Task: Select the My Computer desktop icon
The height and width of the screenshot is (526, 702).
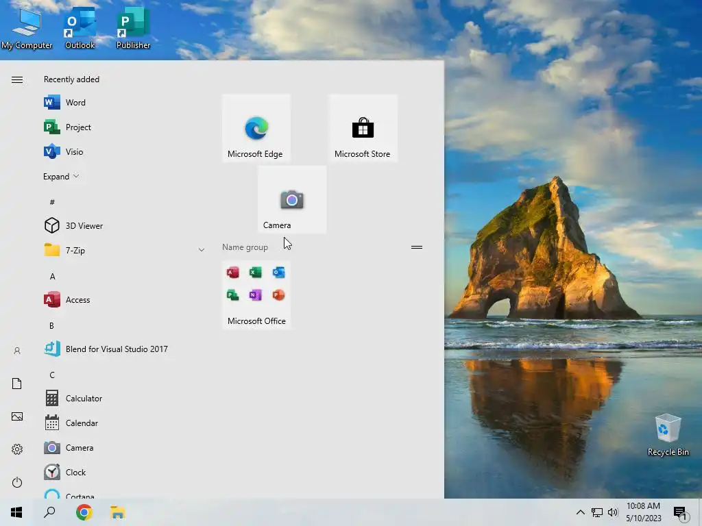Action: tap(27, 29)
